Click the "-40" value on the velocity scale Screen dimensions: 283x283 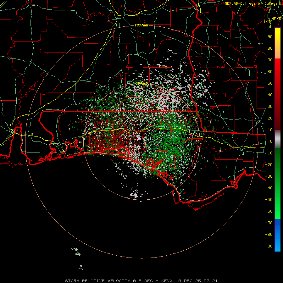click(269, 188)
